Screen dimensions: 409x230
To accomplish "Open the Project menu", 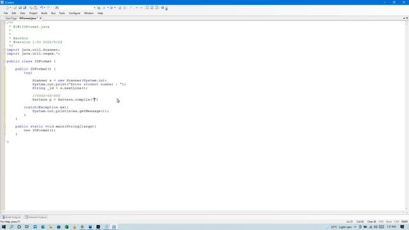I will 33,13.
